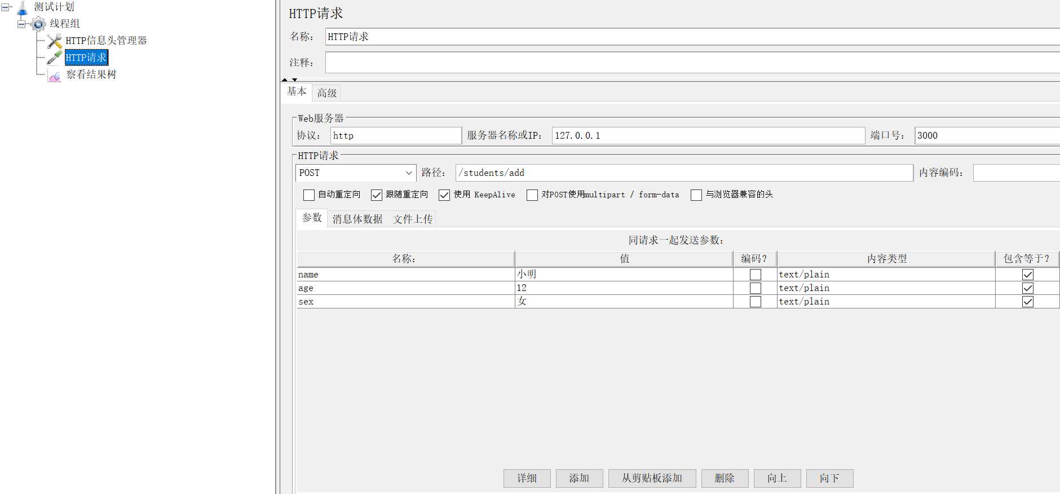Uncheck 包含等于 for age row
Viewport: 1060px width, 494px height.
(x=1028, y=288)
